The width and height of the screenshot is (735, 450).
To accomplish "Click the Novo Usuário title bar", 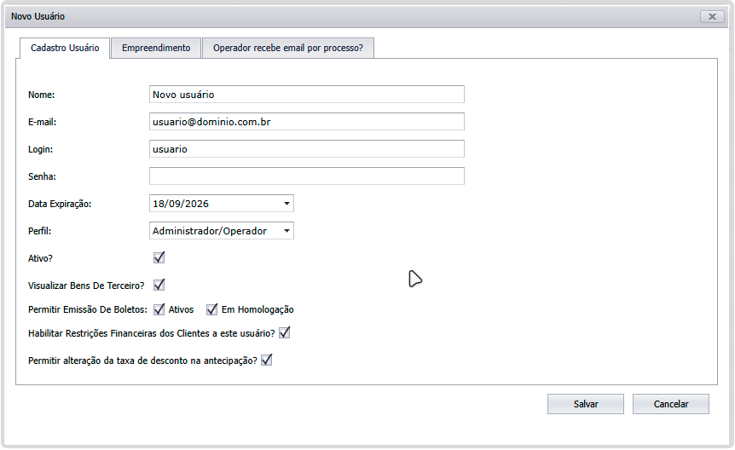I will click(x=341, y=16).
